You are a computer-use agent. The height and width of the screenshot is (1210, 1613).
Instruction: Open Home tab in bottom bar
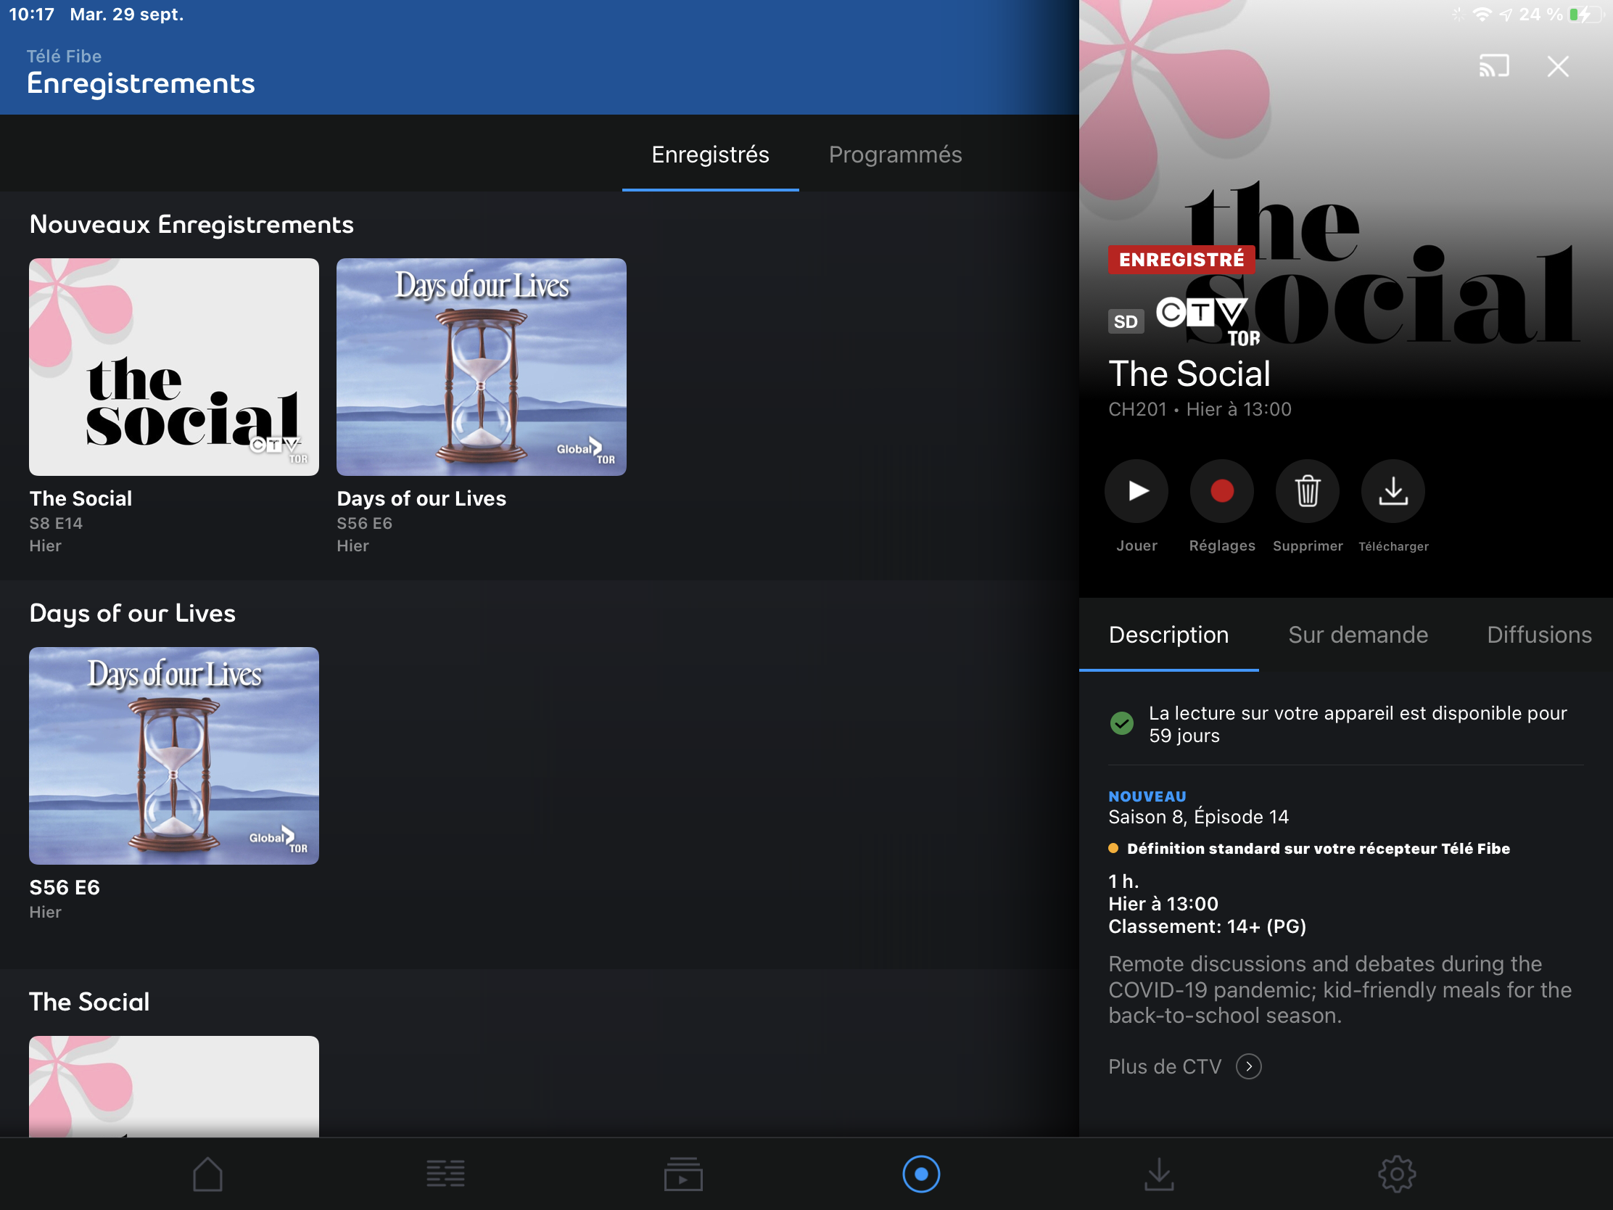tap(208, 1174)
